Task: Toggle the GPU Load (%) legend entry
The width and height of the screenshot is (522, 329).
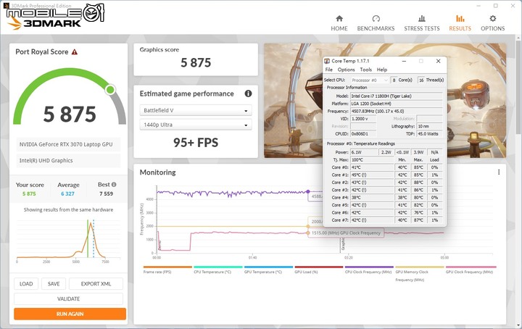Action: point(318,270)
